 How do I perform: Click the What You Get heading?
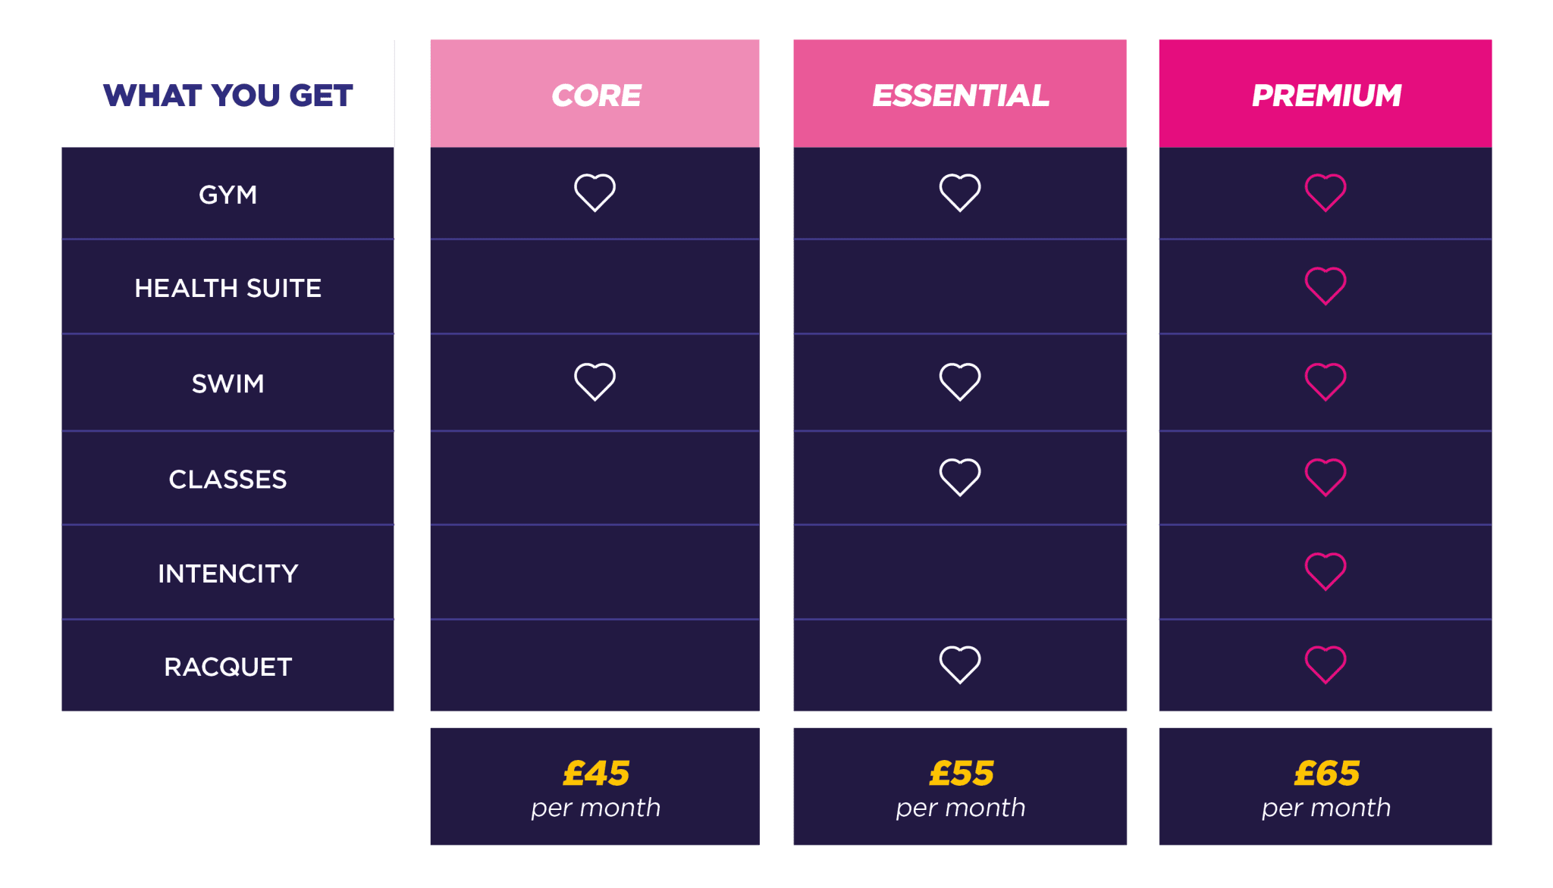(227, 95)
